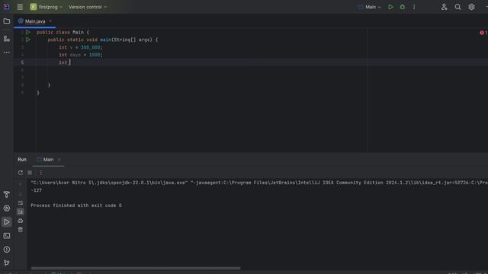Open the Build hammer tool window
Image resolution: width=488 pixels, height=274 pixels.
7,195
